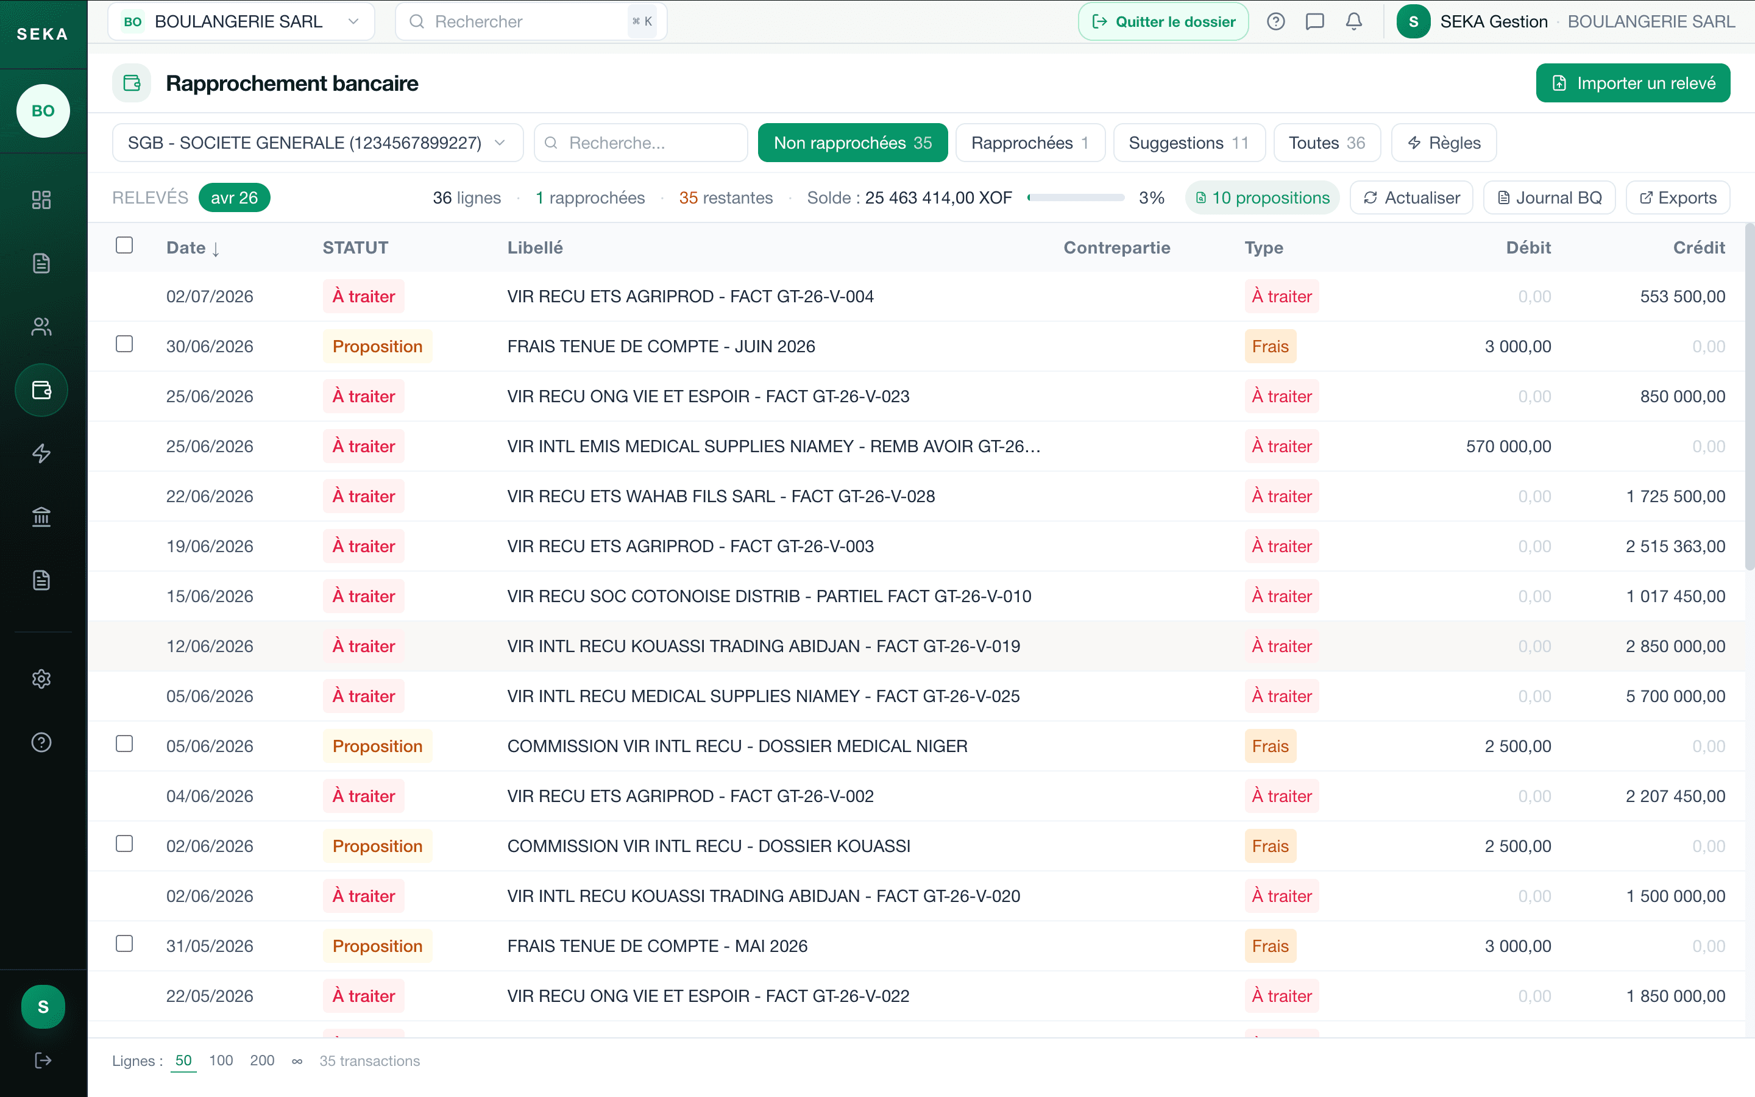Click the wallet icon beside Rapprochement bancaire title

point(131,83)
